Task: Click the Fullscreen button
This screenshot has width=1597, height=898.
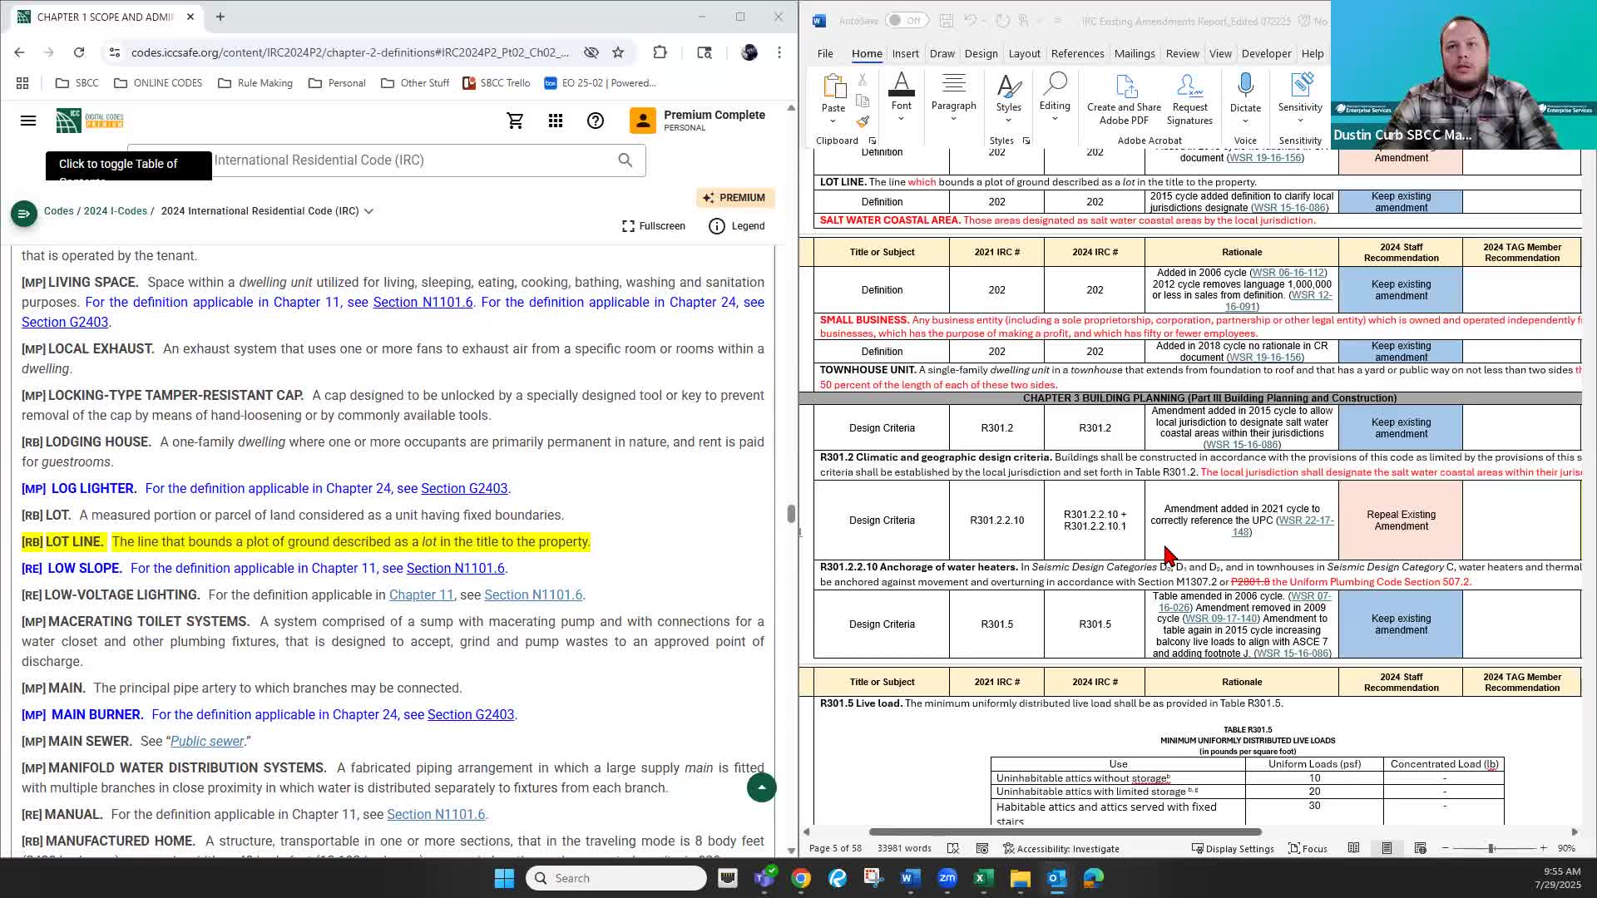Action: pos(654,226)
